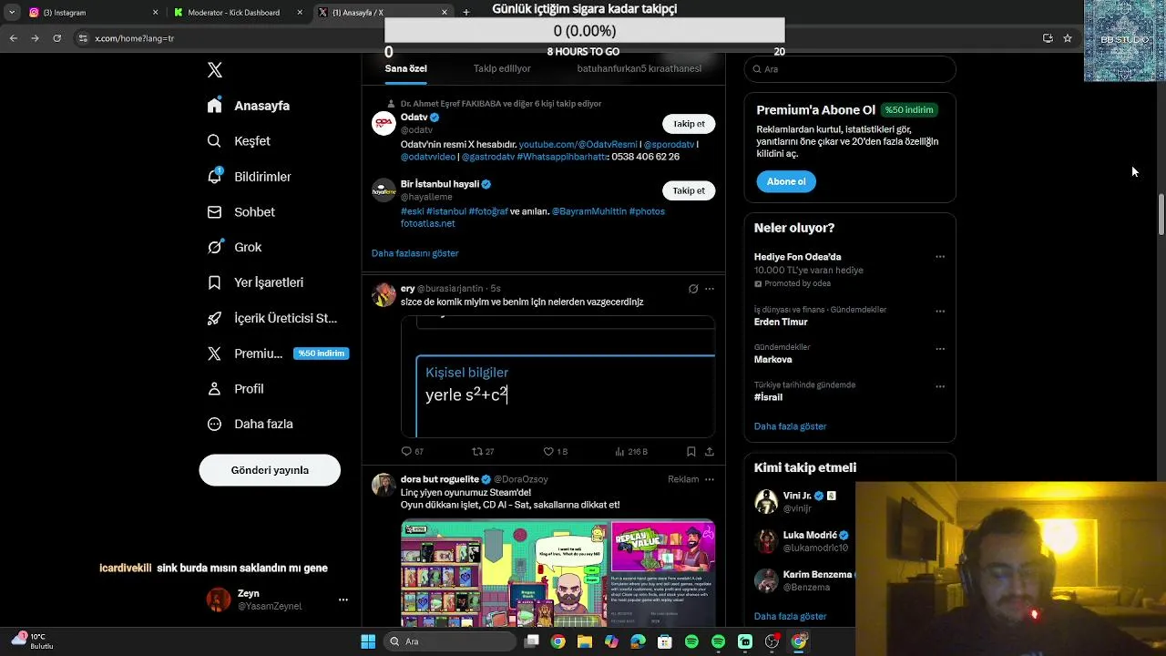The image size is (1166, 656).
Task: Open Sohbet messages
Action: pyautogui.click(x=241, y=212)
